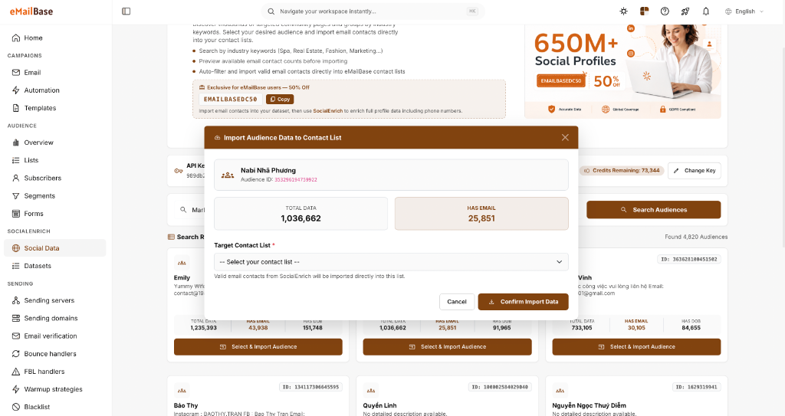Image resolution: width=785 pixels, height=416 pixels.
Task: Click the Nguyễn Ngọc Thuý Diễm card name
Action: [590, 405]
